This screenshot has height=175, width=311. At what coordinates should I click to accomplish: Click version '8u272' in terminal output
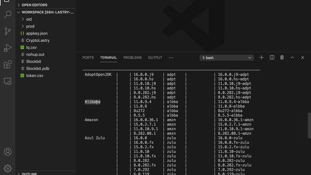click(139, 111)
